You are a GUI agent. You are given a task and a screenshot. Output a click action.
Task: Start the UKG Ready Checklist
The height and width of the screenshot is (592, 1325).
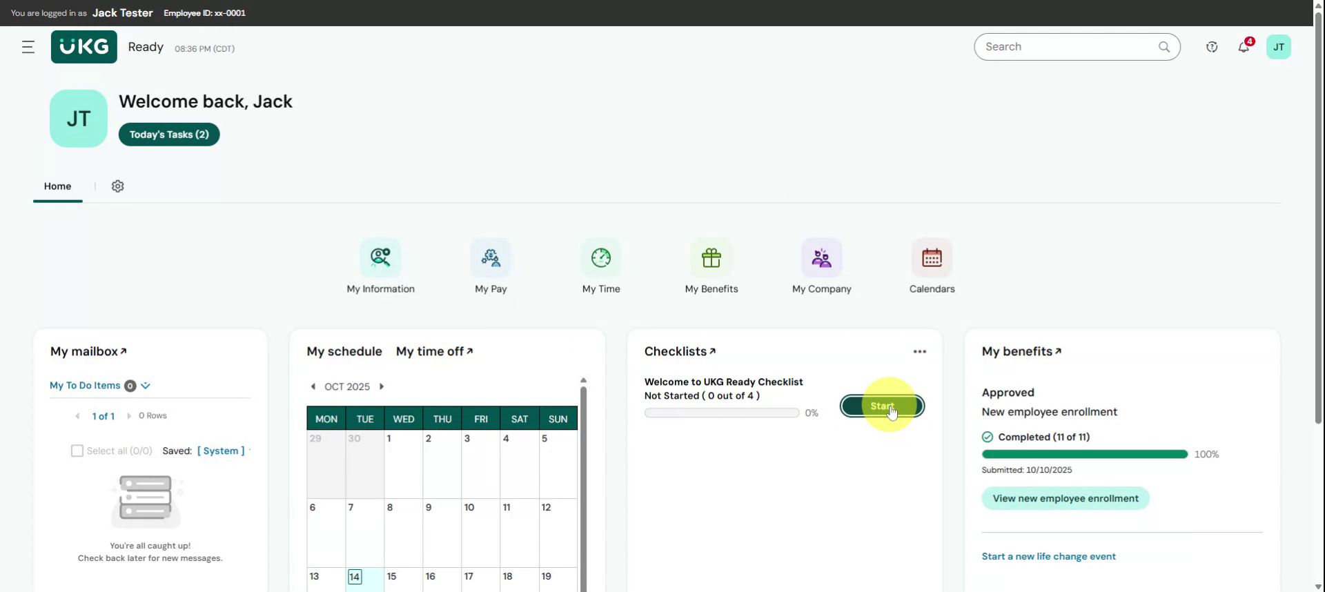tap(882, 406)
